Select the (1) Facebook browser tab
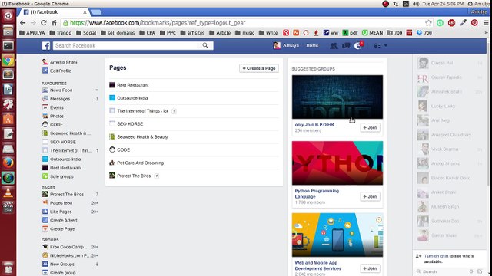492x276 pixels. pos(52,12)
